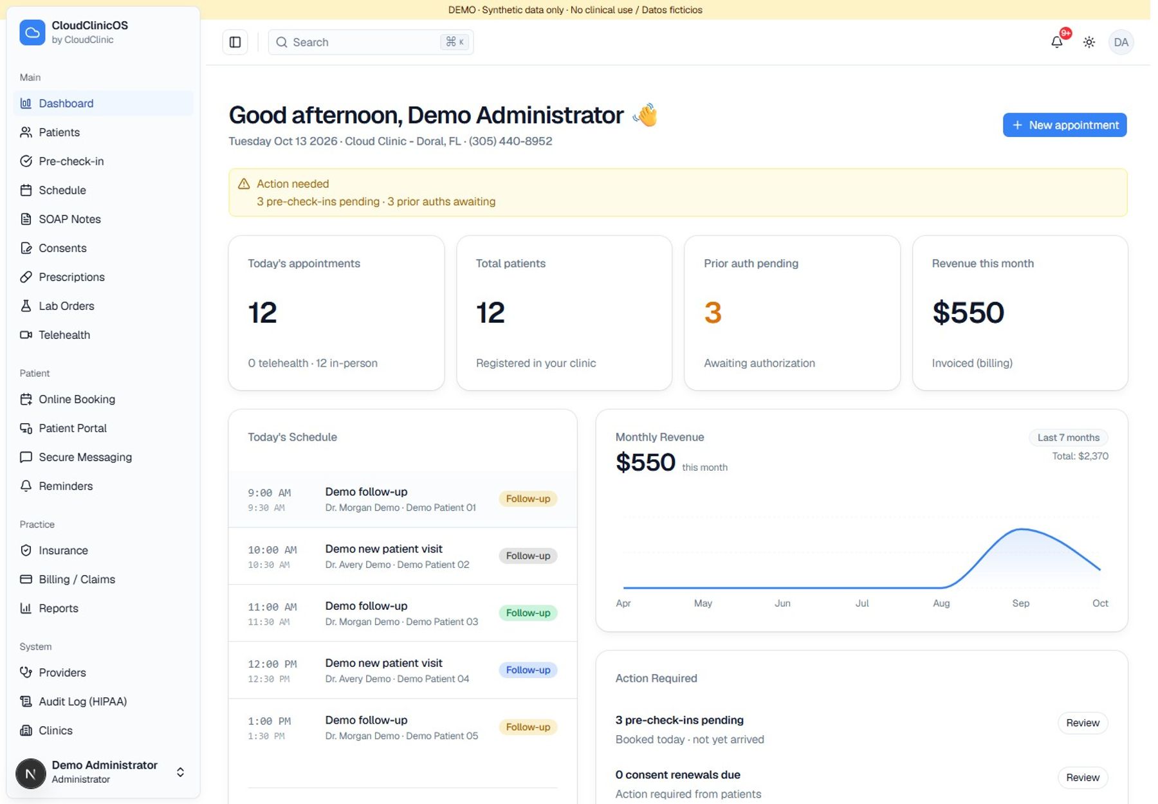Select the 9:00 AM Demo Patient 01 appointment

(403, 499)
